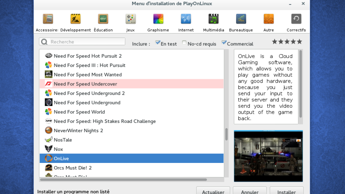
Task: Open the Internet category icon
Action: coord(186,19)
